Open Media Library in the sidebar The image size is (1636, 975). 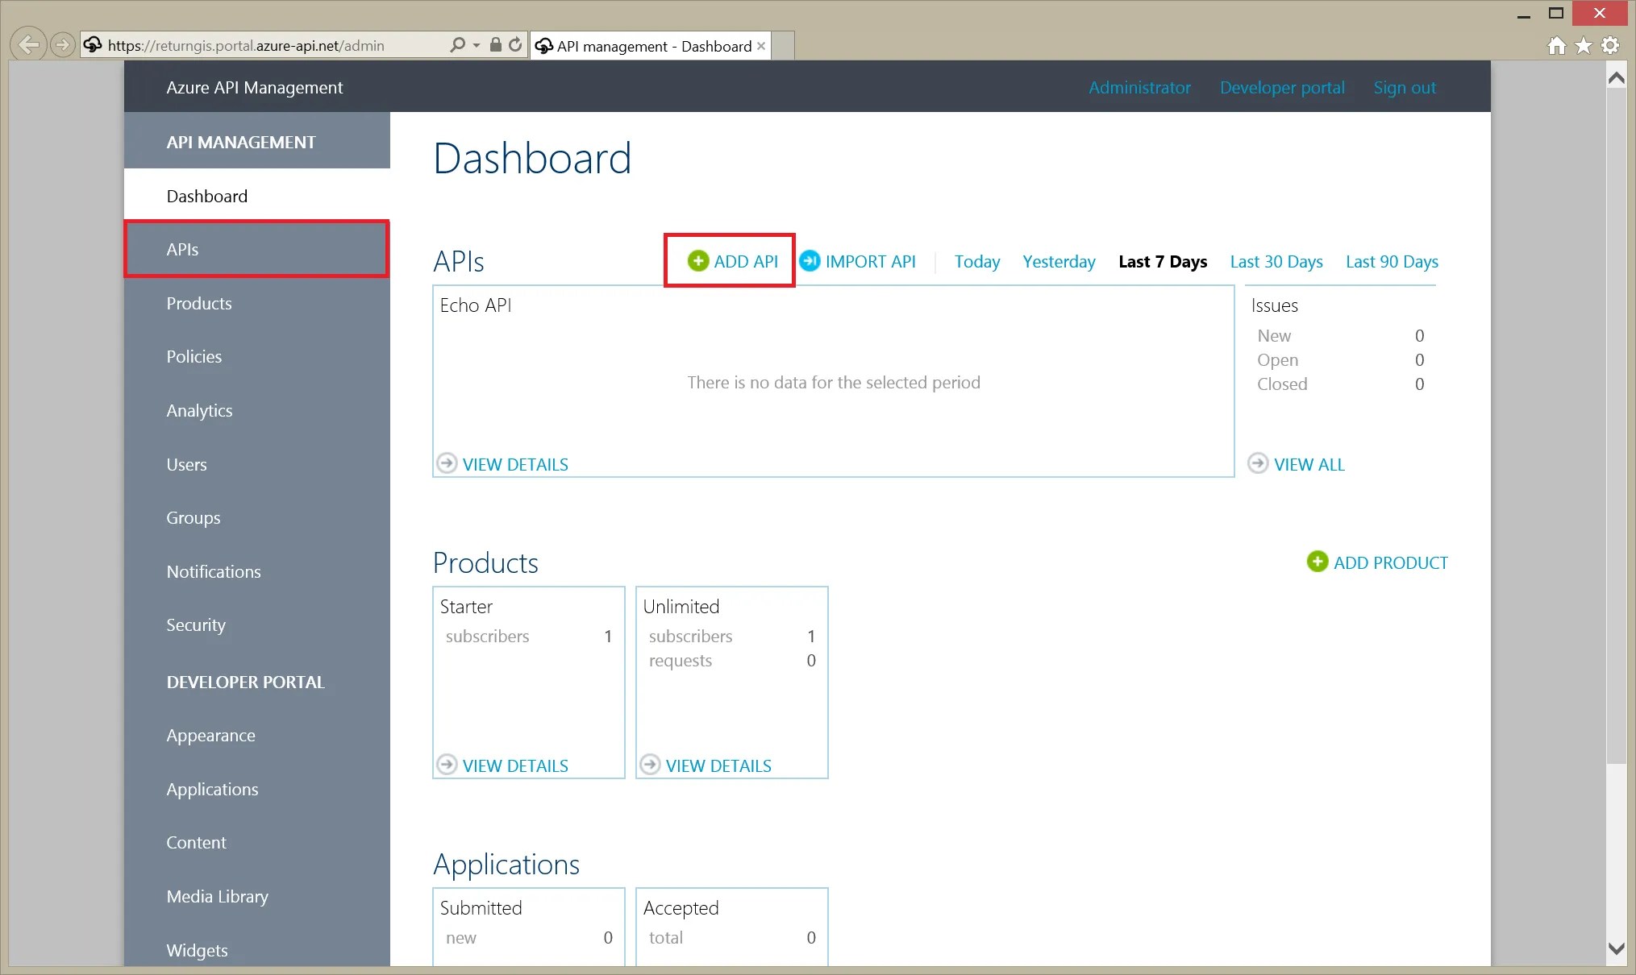[256, 896]
